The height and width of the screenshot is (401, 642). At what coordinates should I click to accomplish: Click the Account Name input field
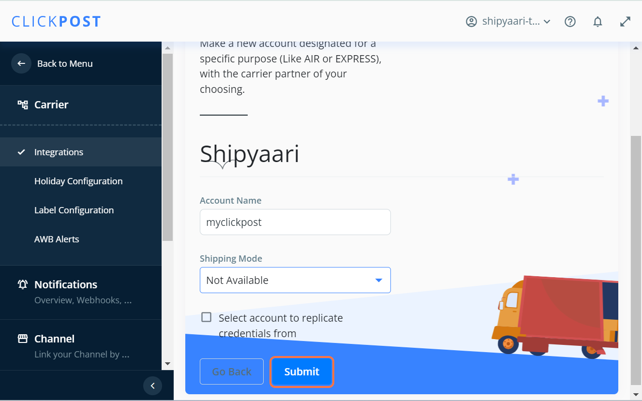click(x=295, y=222)
